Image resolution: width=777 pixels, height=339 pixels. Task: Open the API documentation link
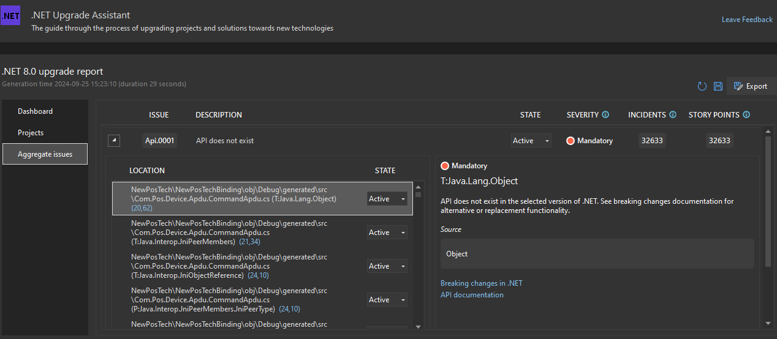point(472,295)
